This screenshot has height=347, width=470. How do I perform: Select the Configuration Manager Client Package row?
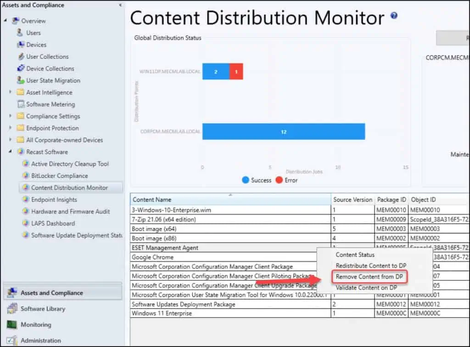pyautogui.click(x=224, y=266)
